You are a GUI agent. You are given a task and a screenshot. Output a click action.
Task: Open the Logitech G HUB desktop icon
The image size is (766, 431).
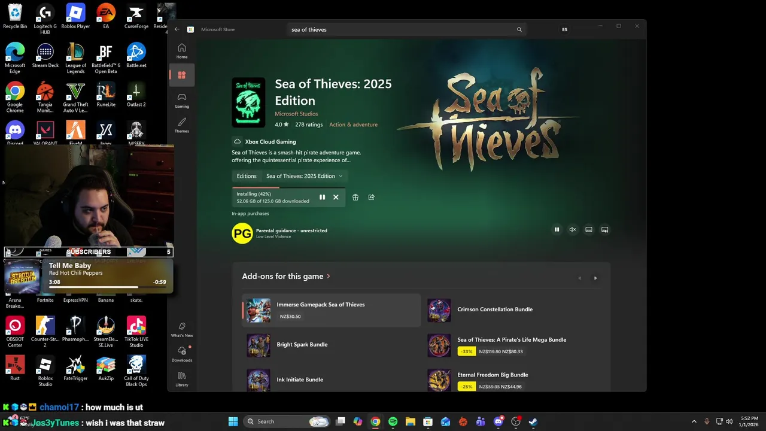coord(45,19)
